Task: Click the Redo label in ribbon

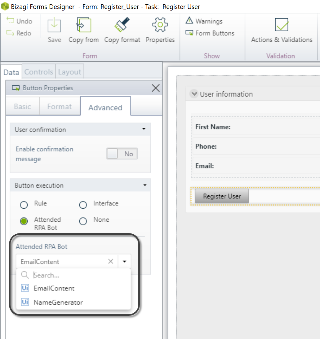Action: [24, 33]
